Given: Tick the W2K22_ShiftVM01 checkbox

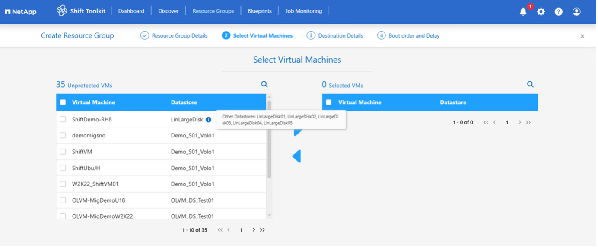Looking at the screenshot, I should (63, 184).
